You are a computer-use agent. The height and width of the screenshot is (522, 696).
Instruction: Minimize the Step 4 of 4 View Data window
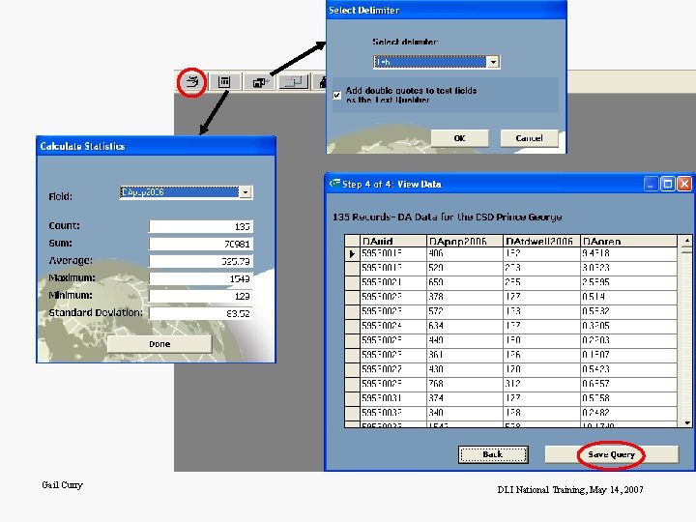coord(651,184)
